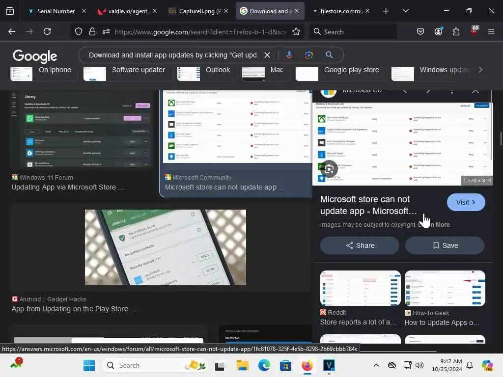Image resolution: width=503 pixels, height=377 pixels.
Task: Open Learn More copyright link
Action: (x=434, y=225)
